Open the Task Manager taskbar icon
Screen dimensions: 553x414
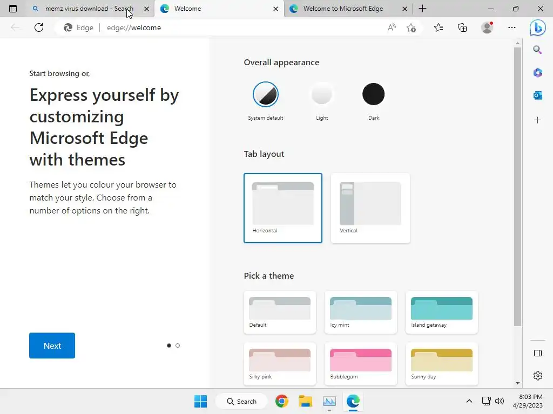coord(329,401)
